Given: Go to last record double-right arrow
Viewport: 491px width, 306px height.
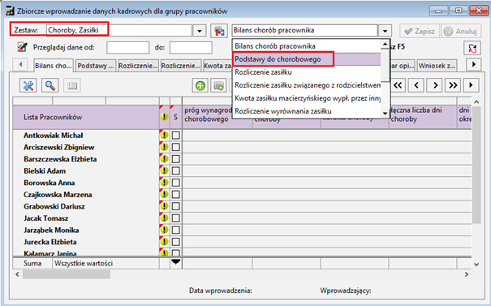Looking at the screenshot, I should (x=453, y=85).
